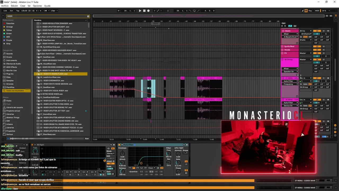Open the Edición menu
This screenshot has height=191, width=339.
(x=14, y=6)
